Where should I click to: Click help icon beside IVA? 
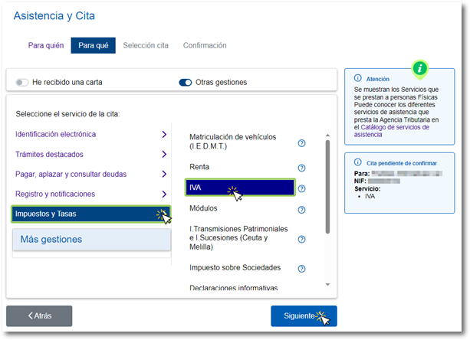[x=301, y=188]
